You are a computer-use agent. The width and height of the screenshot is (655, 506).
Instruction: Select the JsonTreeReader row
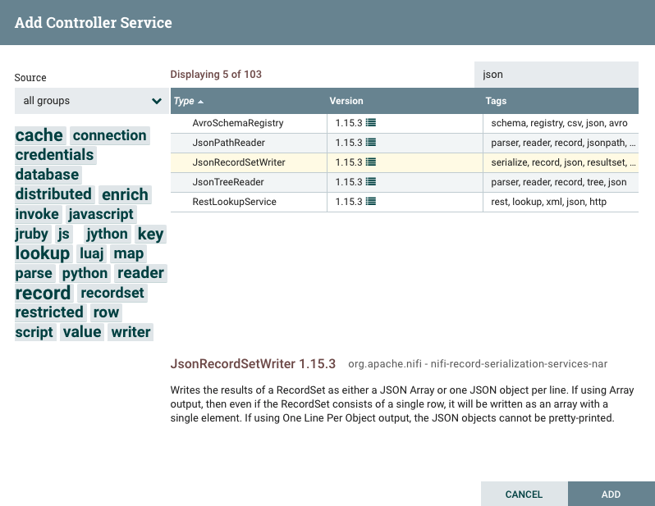(405, 182)
